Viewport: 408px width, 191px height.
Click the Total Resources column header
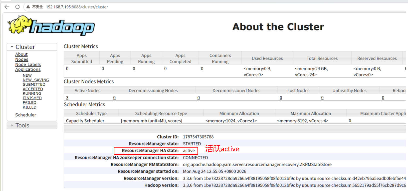point(322,58)
